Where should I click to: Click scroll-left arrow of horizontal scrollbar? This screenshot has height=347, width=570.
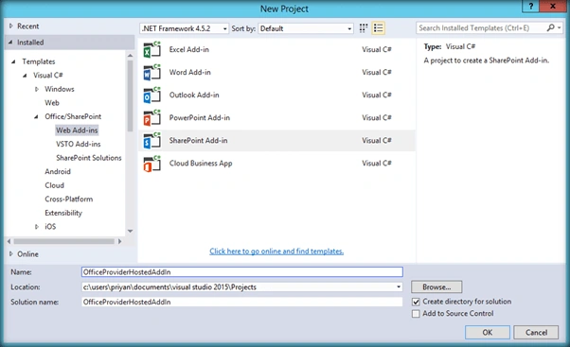coord(9,241)
